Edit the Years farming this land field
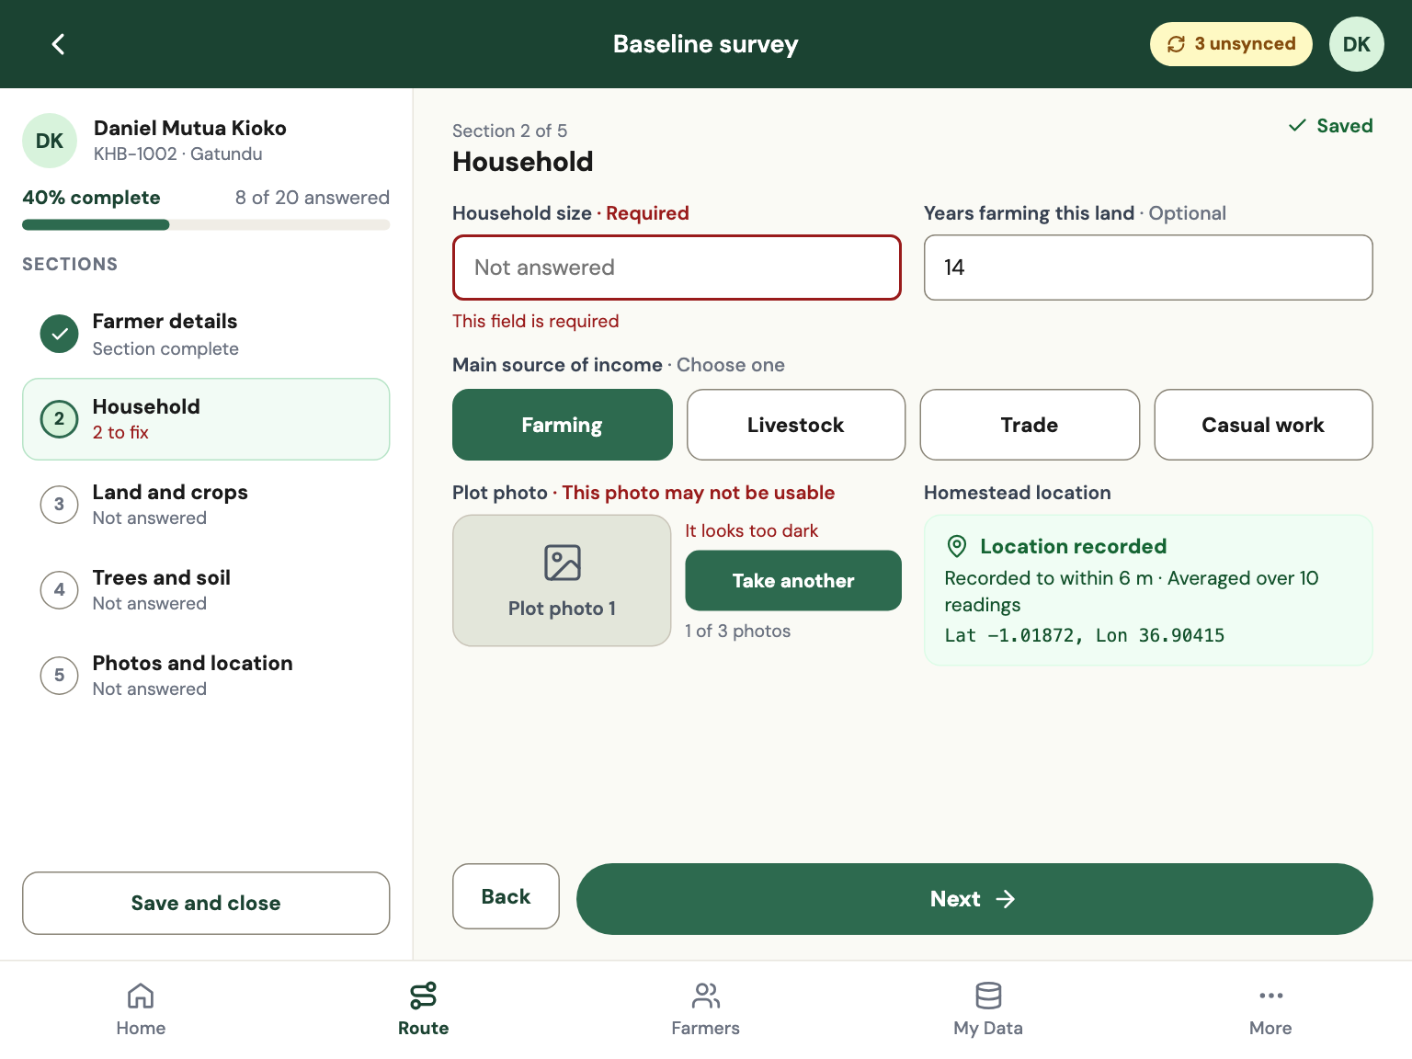The image size is (1412, 1059). pos(1148,268)
